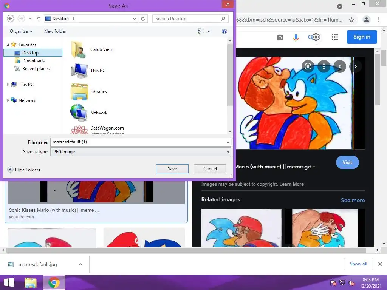Click Show all downloads
The width and height of the screenshot is (387, 290).
point(358,264)
